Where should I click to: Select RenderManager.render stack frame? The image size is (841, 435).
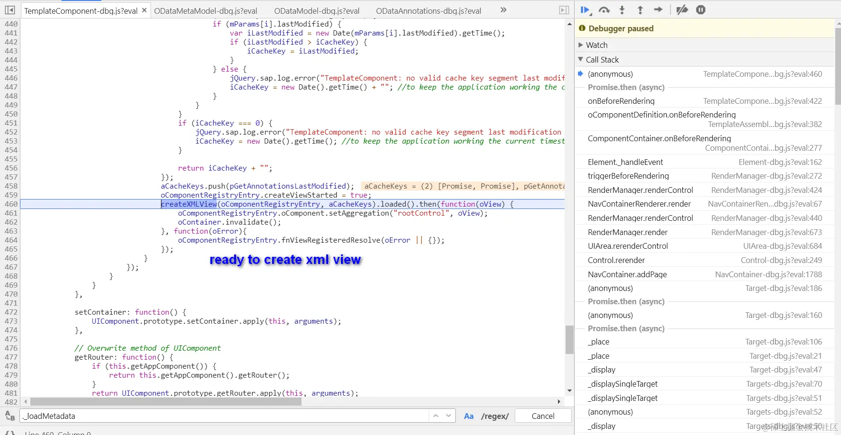pos(704,232)
